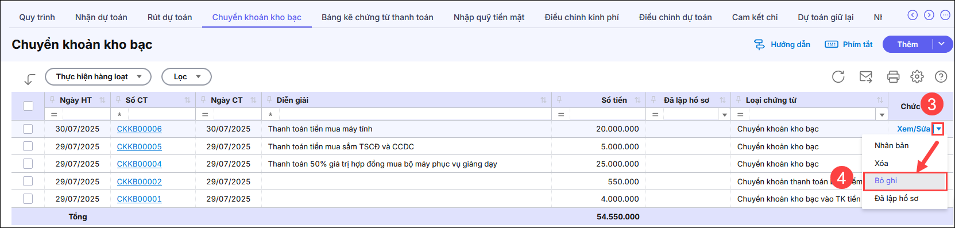Open the Thêm button's dropdown arrow
This screenshot has width=955, height=228.
point(942,44)
